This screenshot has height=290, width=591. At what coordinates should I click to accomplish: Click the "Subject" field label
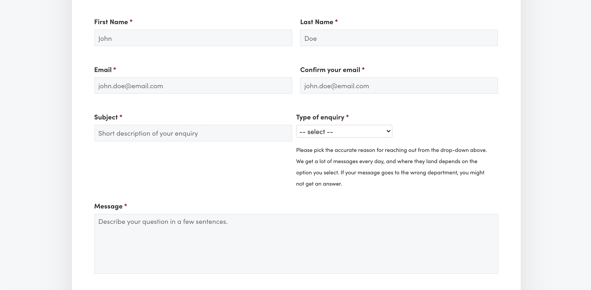(x=106, y=117)
